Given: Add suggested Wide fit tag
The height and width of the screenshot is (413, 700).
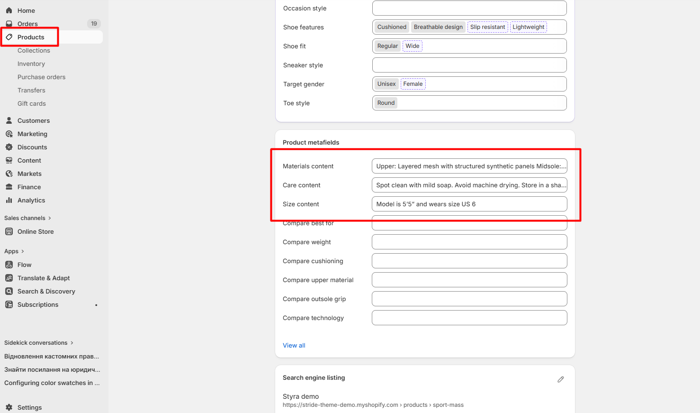Looking at the screenshot, I should pos(412,46).
